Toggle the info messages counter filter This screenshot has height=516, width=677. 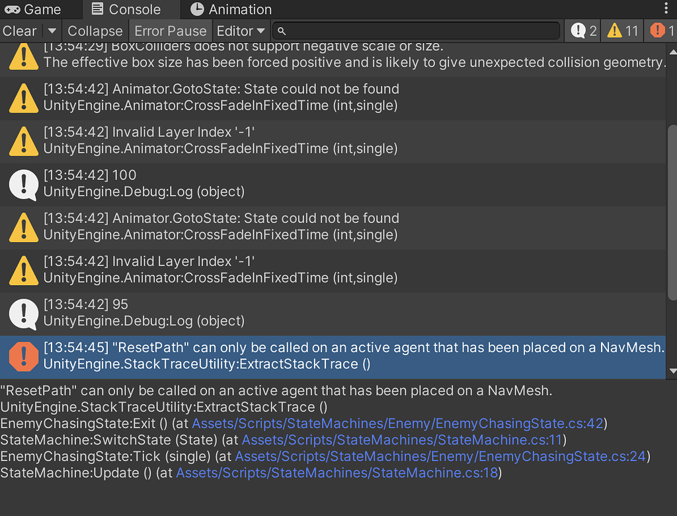point(584,30)
